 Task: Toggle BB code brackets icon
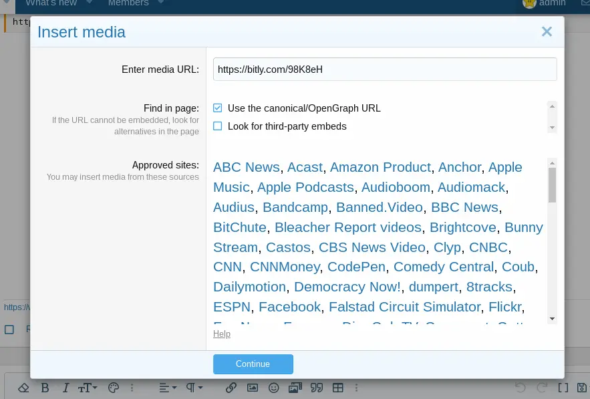pyautogui.click(x=563, y=388)
